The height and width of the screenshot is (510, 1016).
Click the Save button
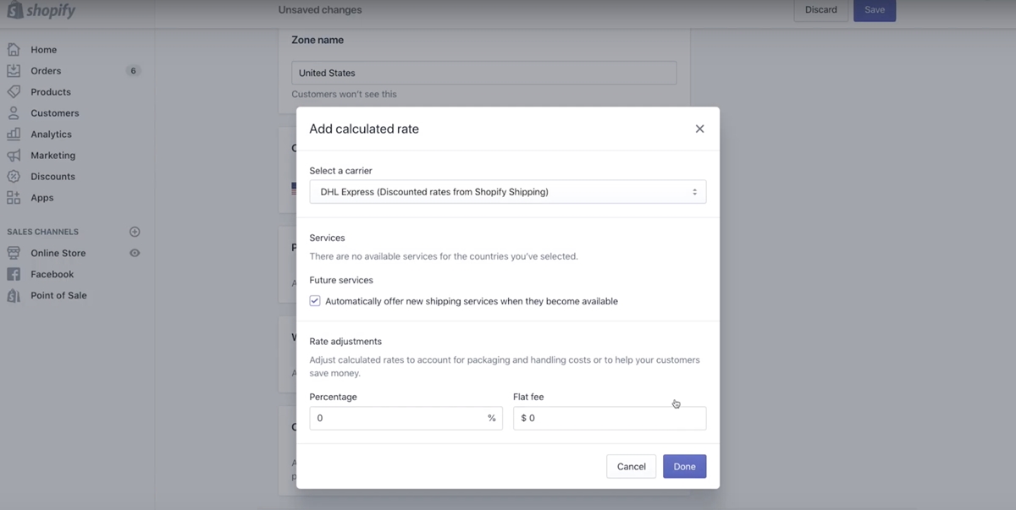[875, 10]
